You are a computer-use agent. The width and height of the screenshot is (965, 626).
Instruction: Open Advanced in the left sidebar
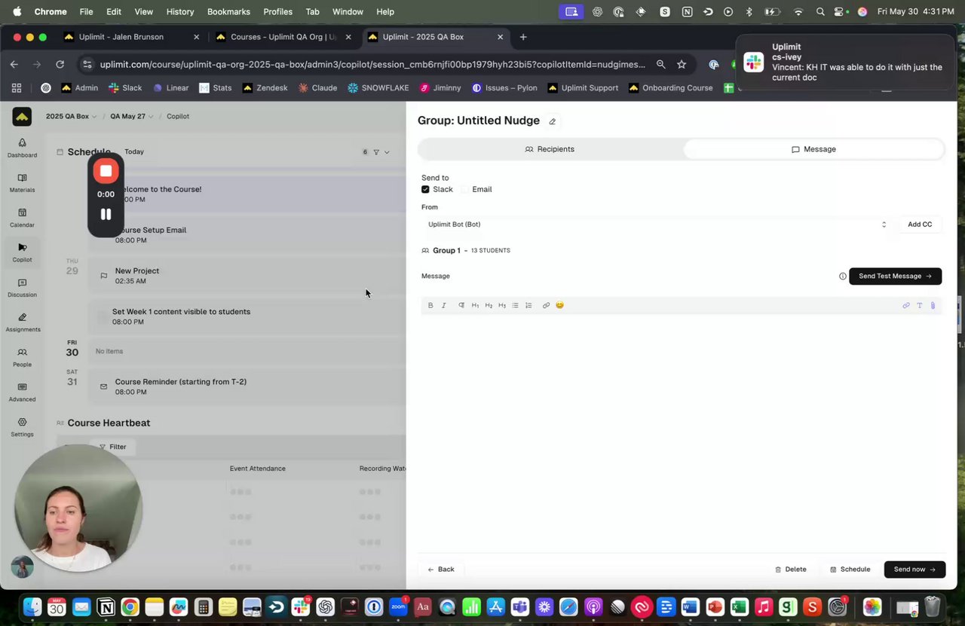click(x=22, y=392)
